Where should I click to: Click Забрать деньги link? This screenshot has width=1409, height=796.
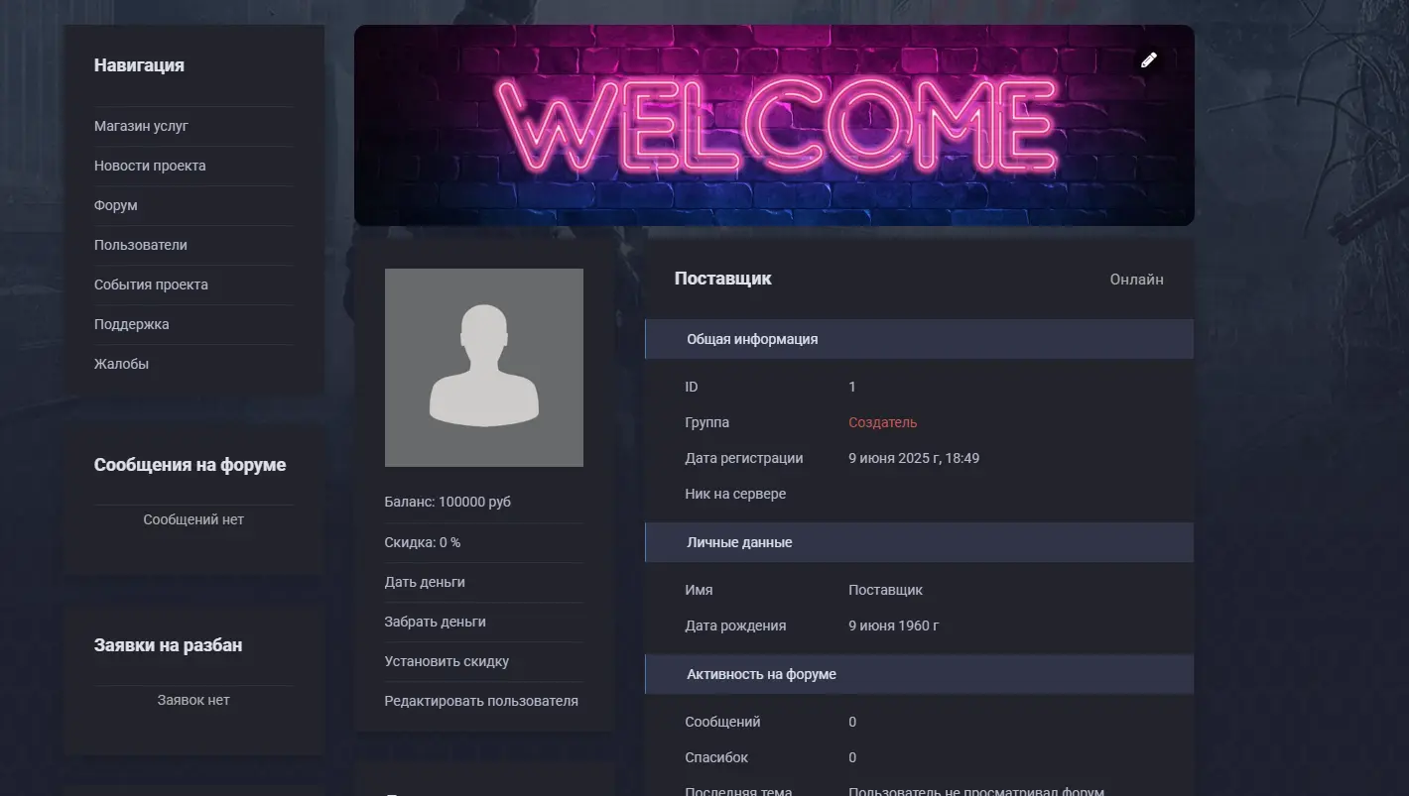436,622
